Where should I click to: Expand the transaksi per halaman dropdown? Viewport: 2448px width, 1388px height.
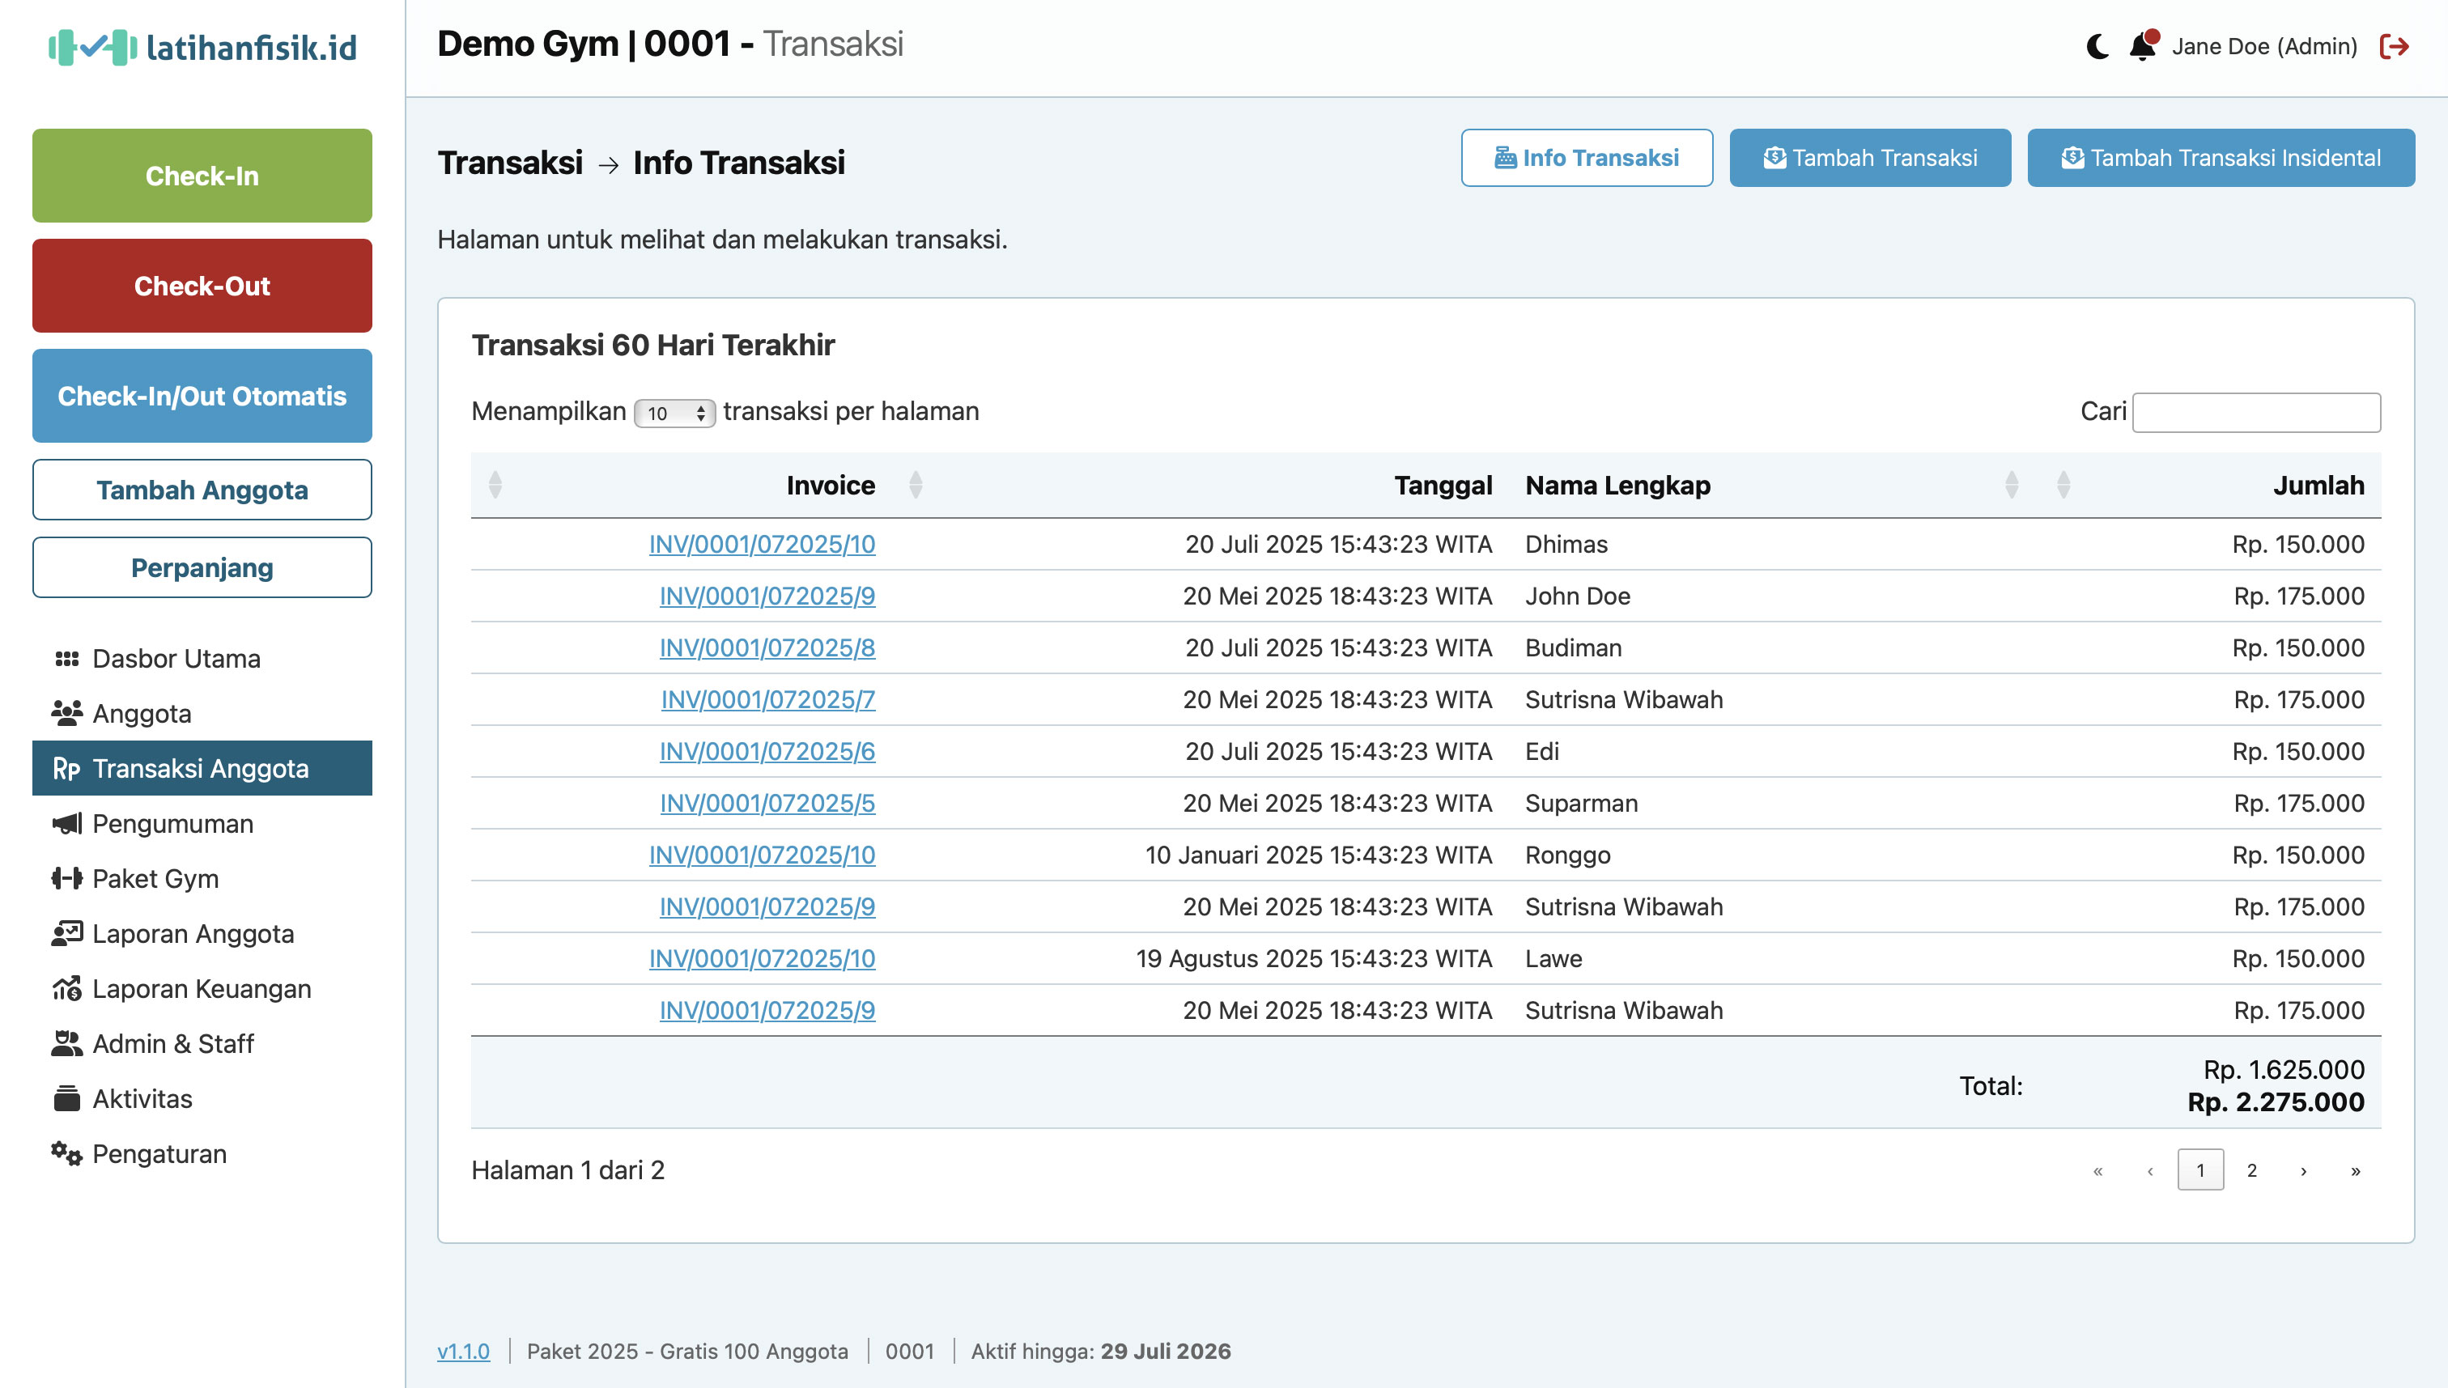(674, 413)
